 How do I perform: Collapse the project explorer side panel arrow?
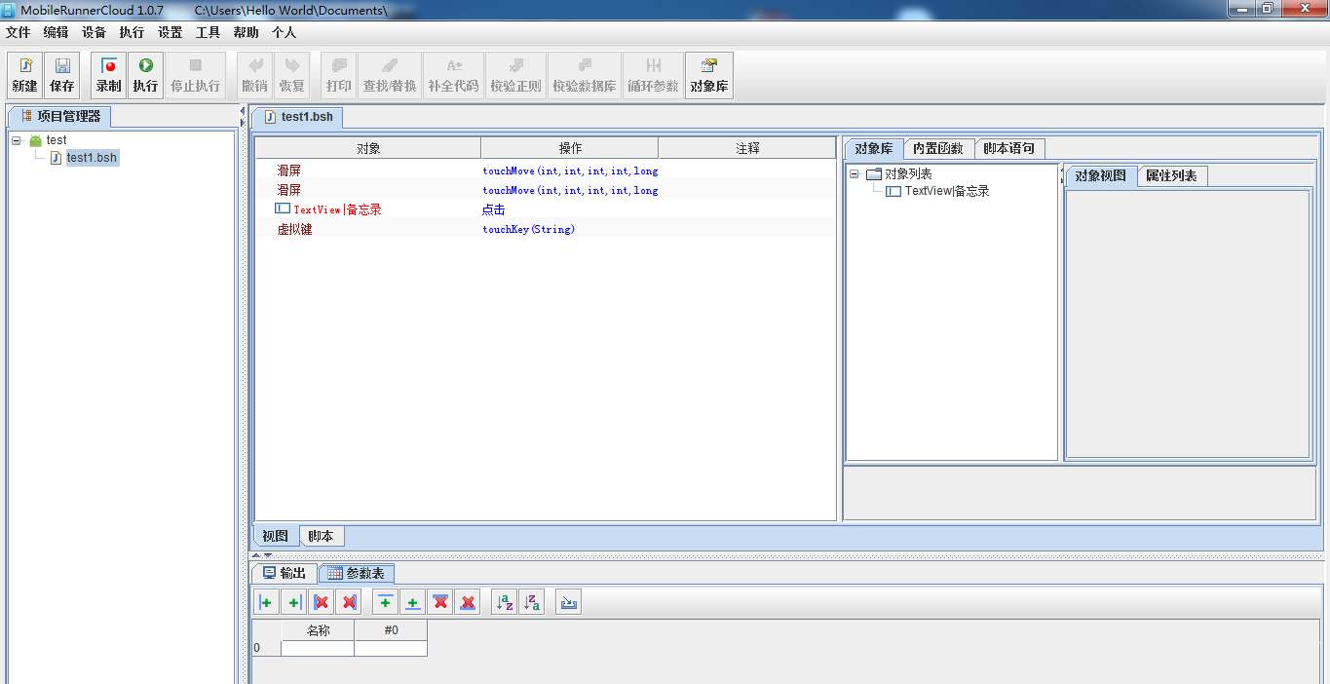tap(242, 111)
